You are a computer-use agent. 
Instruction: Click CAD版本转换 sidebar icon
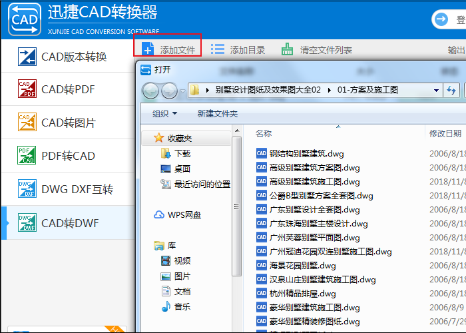[27, 57]
